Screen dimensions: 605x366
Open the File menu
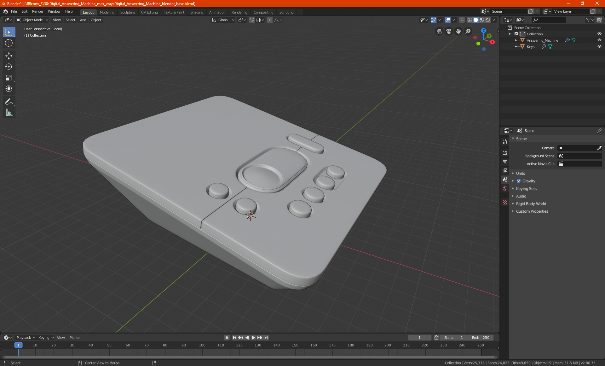pos(14,11)
